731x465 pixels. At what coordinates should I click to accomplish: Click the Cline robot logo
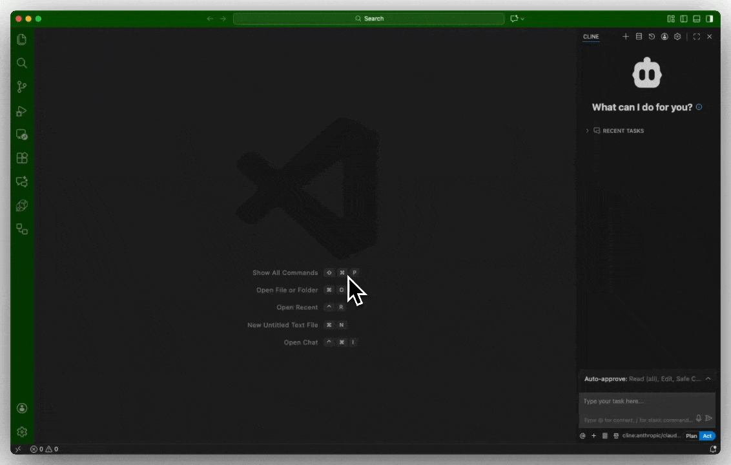pyautogui.click(x=646, y=73)
